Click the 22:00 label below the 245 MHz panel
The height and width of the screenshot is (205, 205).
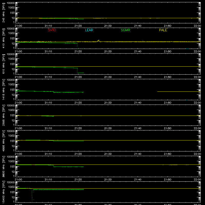click(197, 26)
